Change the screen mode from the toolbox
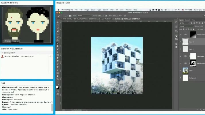The image size is (205, 115). coord(57,94)
